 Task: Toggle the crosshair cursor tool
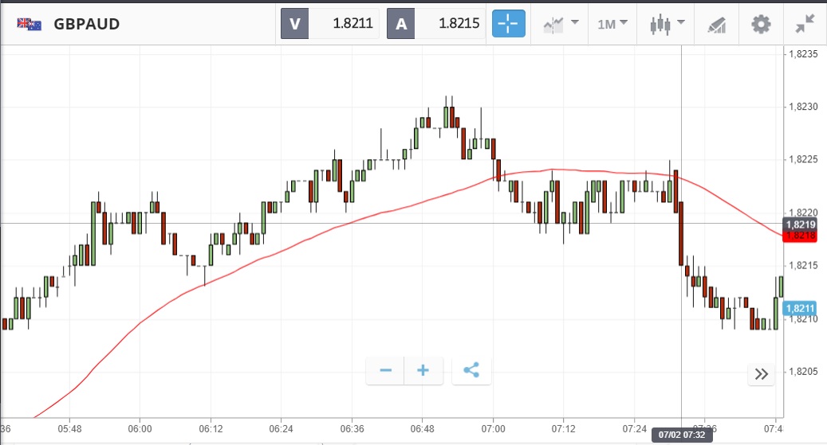pyautogui.click(x=507, y=24)
